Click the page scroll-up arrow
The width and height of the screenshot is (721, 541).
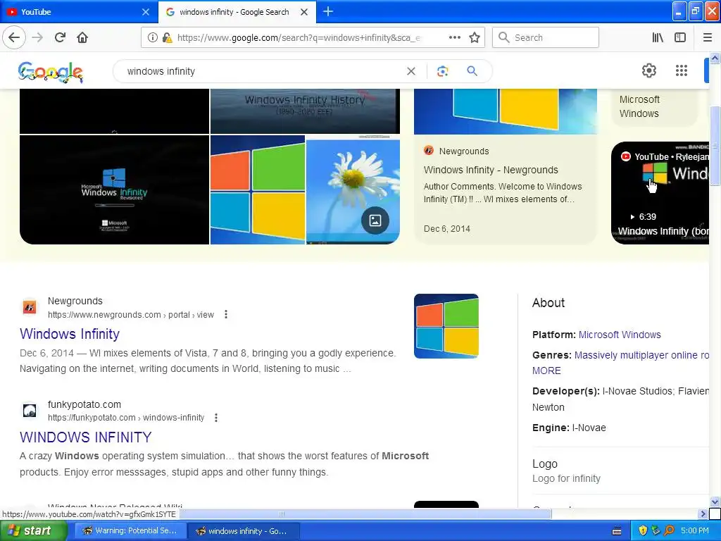[715, 58]
